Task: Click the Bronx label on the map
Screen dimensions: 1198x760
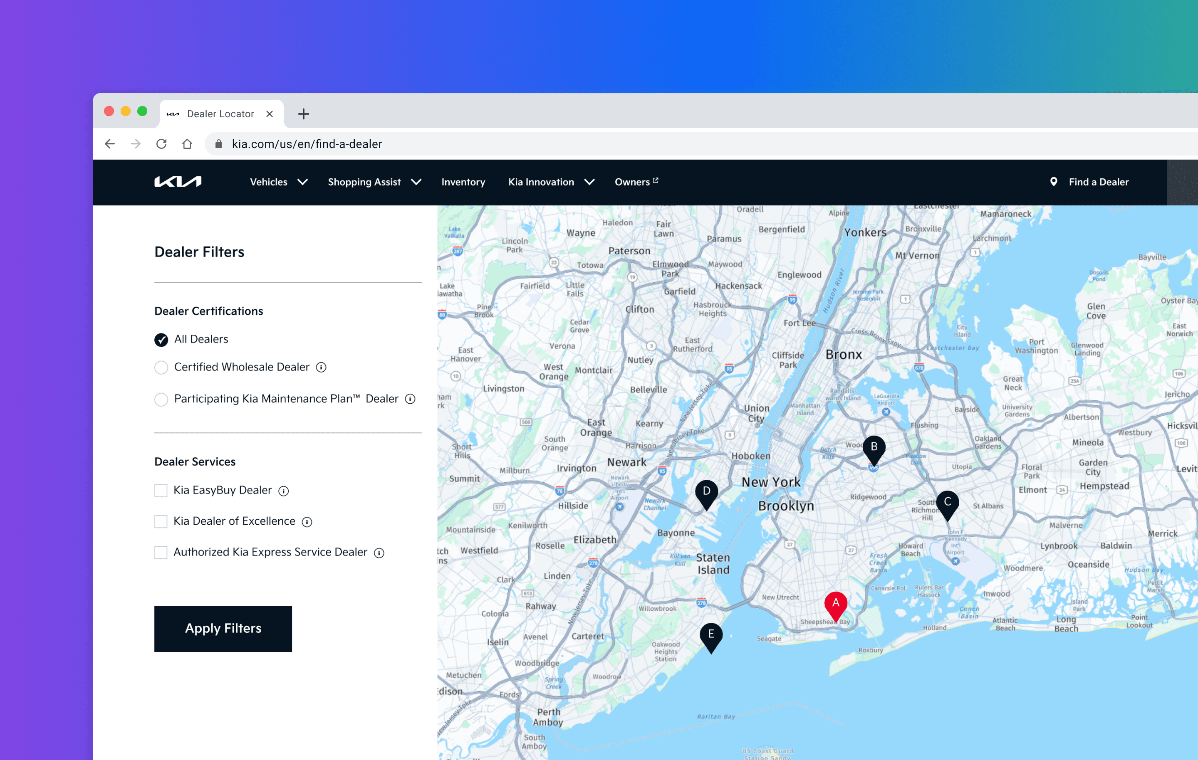Action: 844,355
